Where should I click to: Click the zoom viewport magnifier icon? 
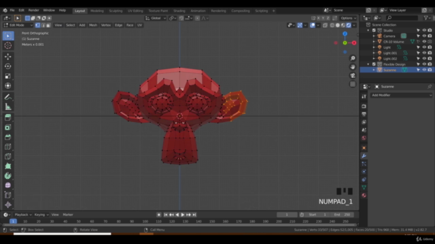click(353, 58)
